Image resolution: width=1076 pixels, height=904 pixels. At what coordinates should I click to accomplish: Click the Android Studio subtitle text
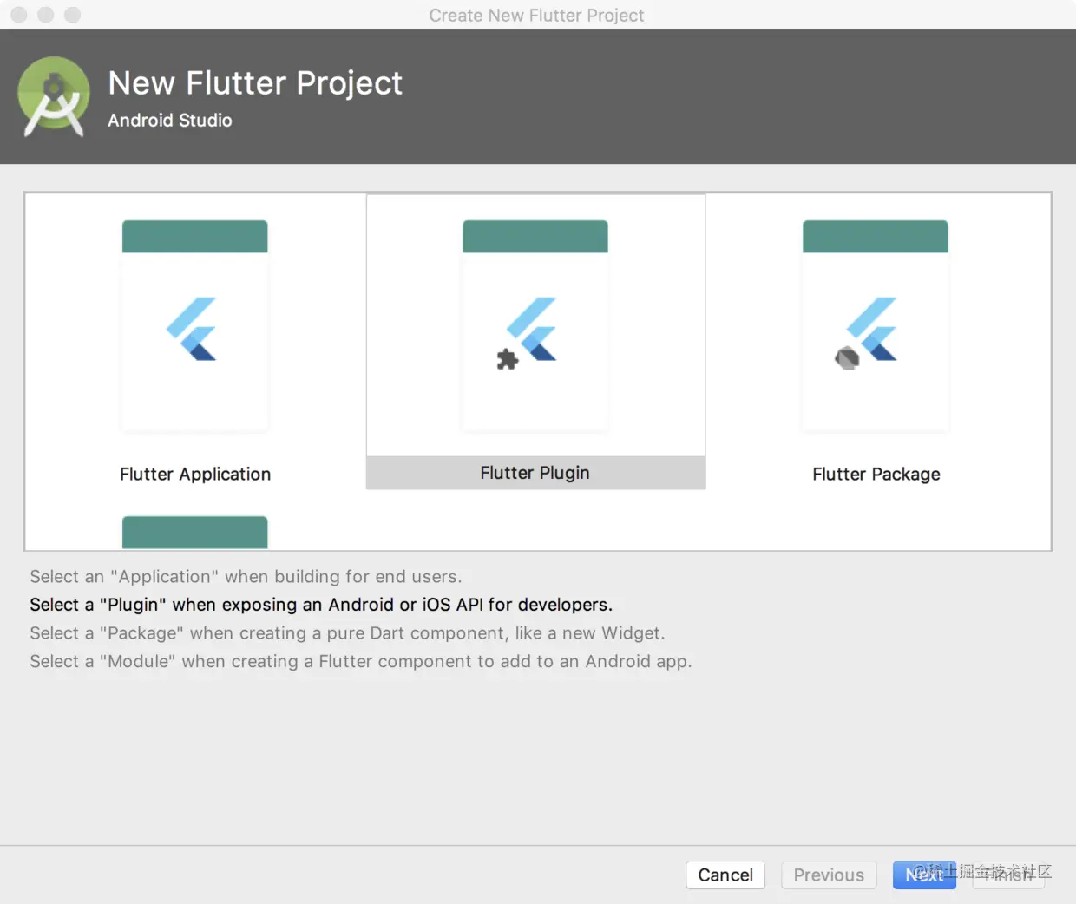click(x=170, y=121)
